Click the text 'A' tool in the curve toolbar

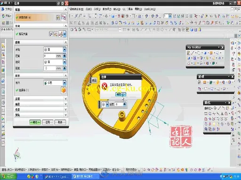click(222, 113)
